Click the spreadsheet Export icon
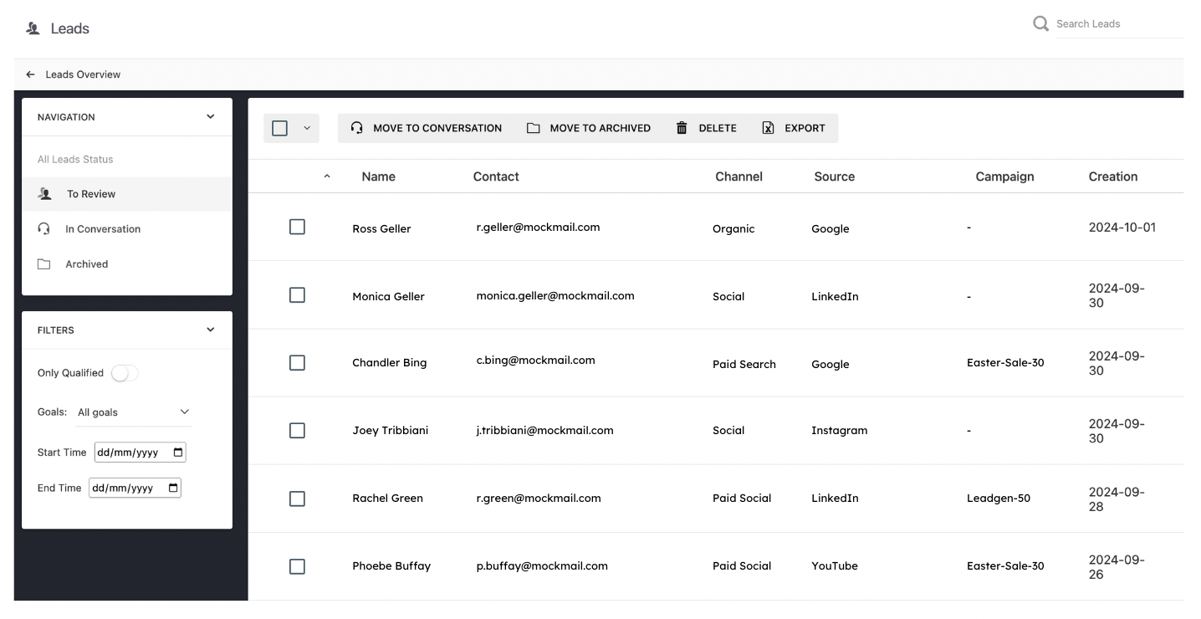The width and height of the screenshot is (1201, 619). tap(768, 128)
